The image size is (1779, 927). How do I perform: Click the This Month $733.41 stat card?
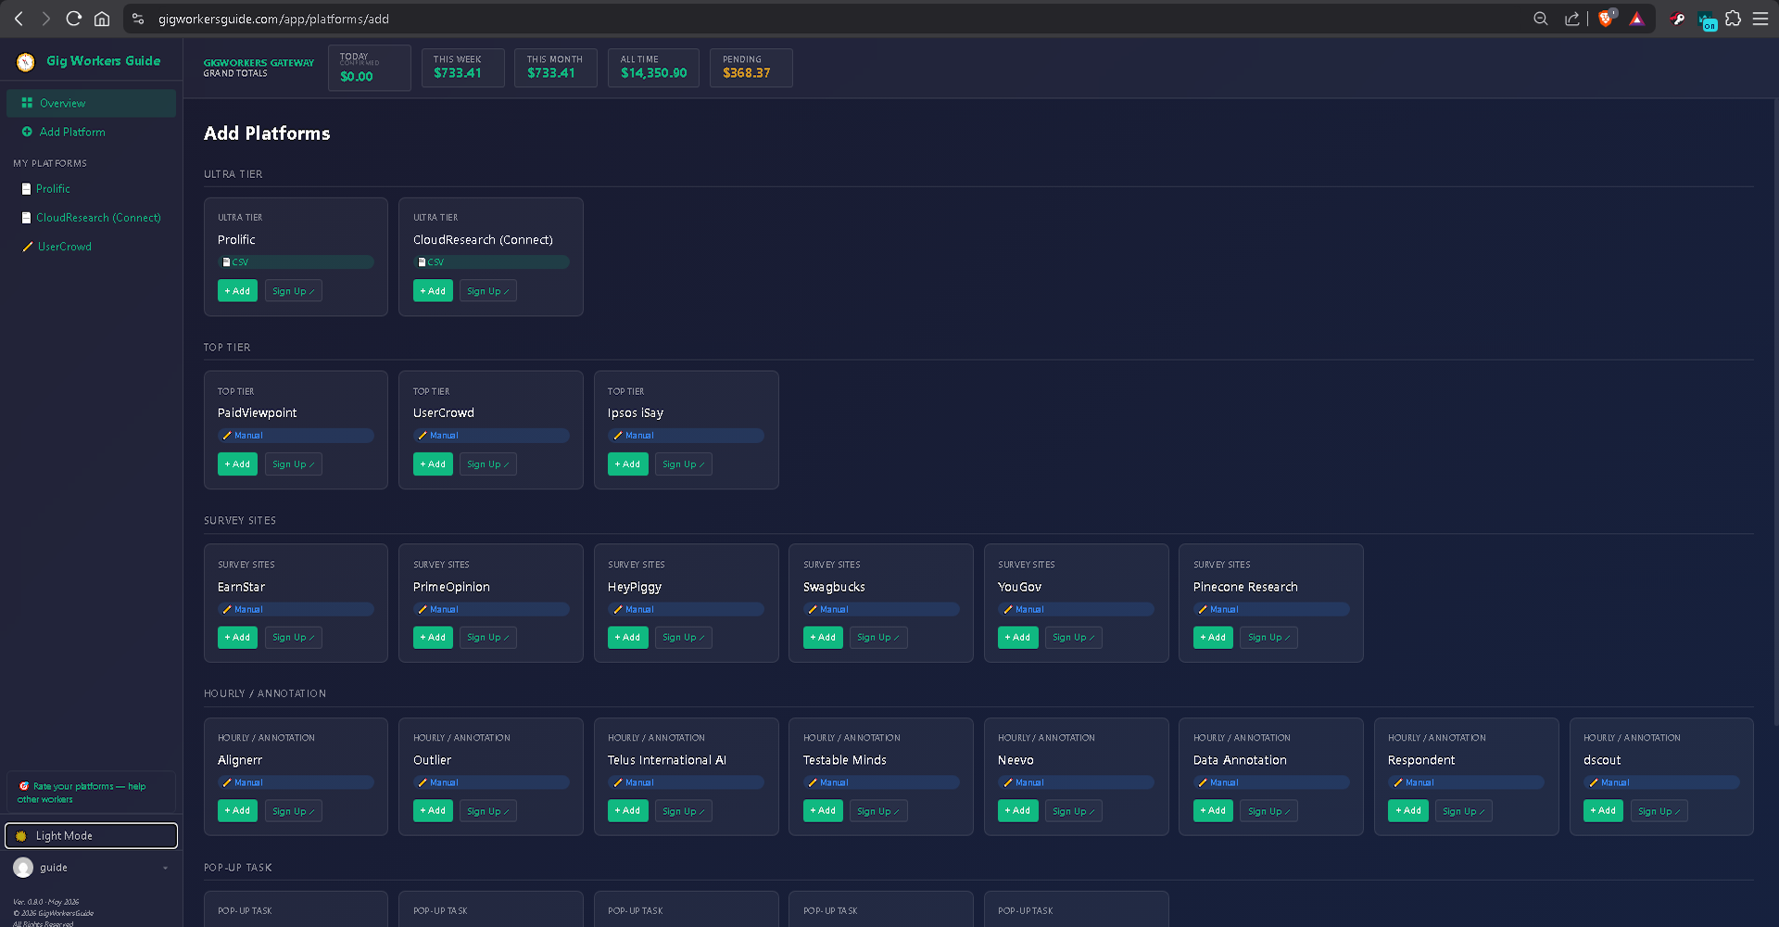pos(556,68)
